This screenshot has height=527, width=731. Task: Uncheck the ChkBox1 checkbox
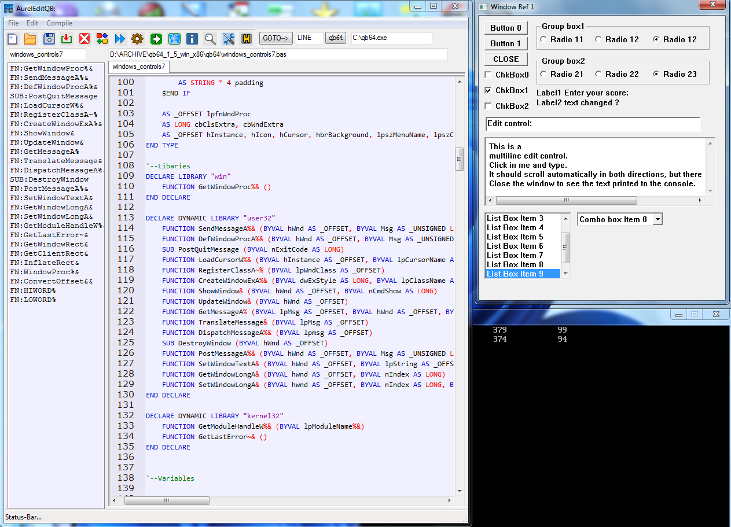point(489,91)
